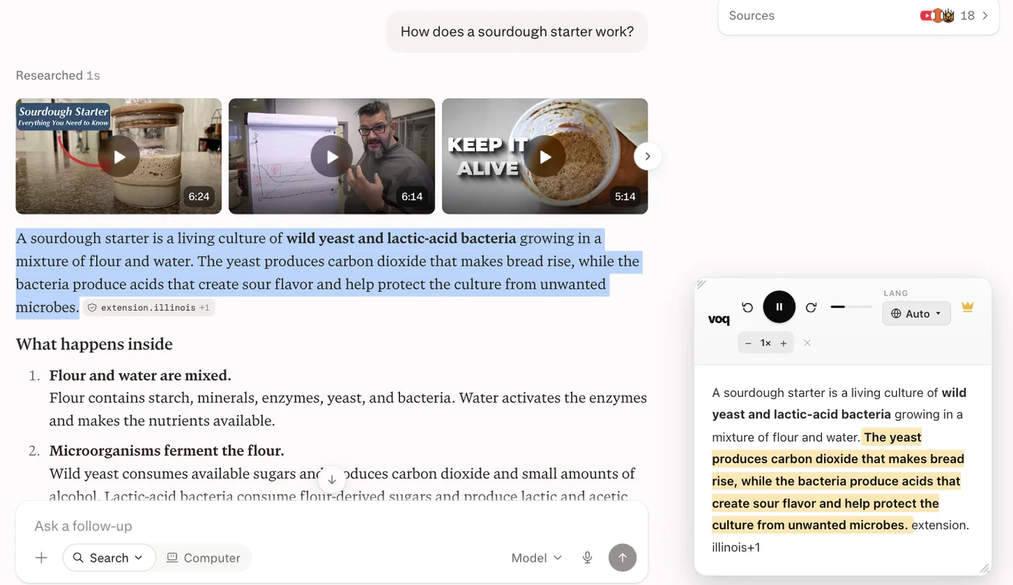Click the plus attachment icon

pos(41,558)
